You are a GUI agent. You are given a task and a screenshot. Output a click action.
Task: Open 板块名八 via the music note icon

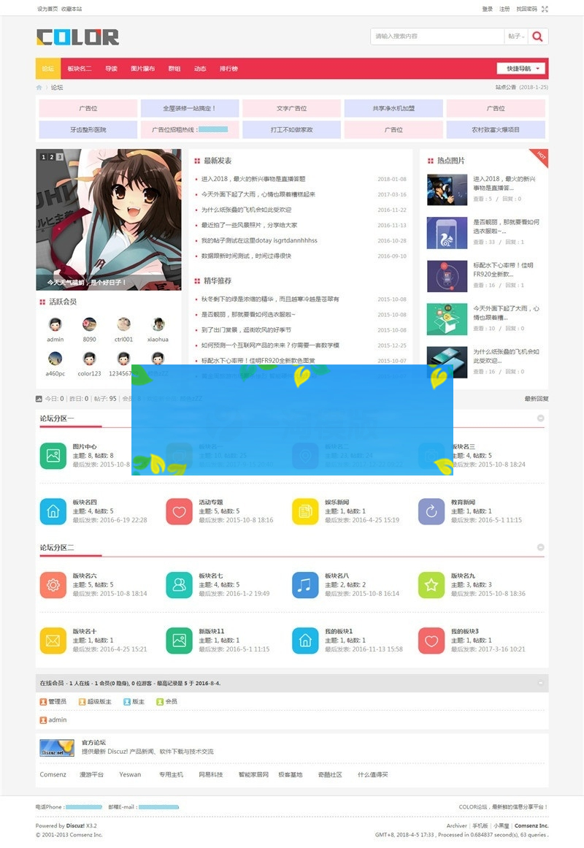point(305,585)
